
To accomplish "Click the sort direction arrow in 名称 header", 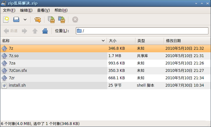I will [x=103, y=41].
